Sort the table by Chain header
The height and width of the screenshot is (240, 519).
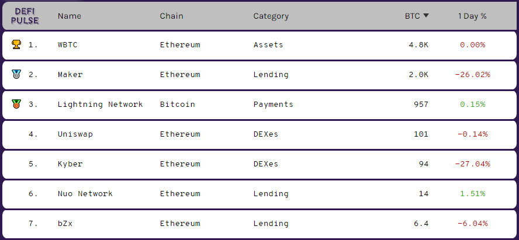tap(171, 16)
